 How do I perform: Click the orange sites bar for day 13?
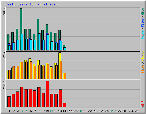point(61,70)
